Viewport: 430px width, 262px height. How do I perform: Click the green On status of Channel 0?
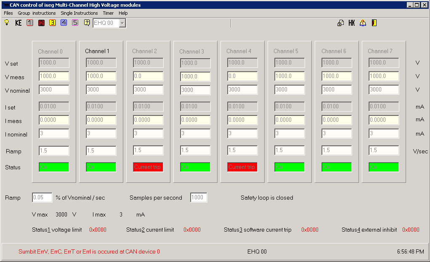[54, 167]
